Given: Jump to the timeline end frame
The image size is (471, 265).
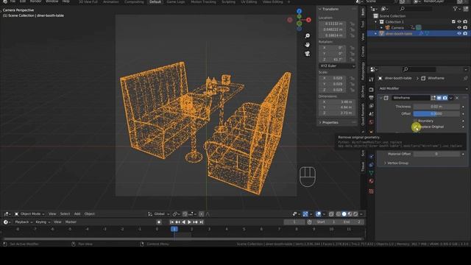Looking at the screenshot, I should [x=202, y=222].
